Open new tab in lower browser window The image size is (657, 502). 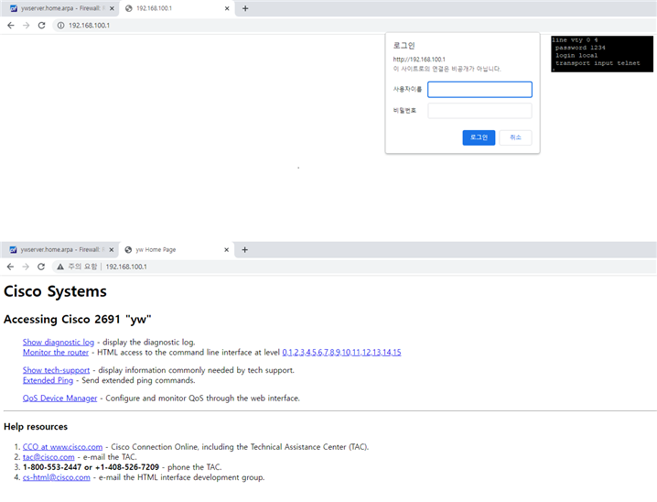244,250
